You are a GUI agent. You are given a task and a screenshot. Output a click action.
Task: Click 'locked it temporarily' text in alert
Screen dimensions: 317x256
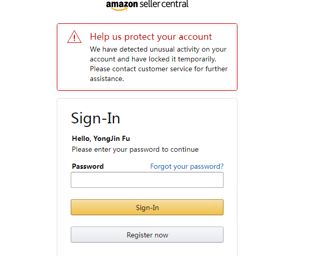(x=182, y=59)
